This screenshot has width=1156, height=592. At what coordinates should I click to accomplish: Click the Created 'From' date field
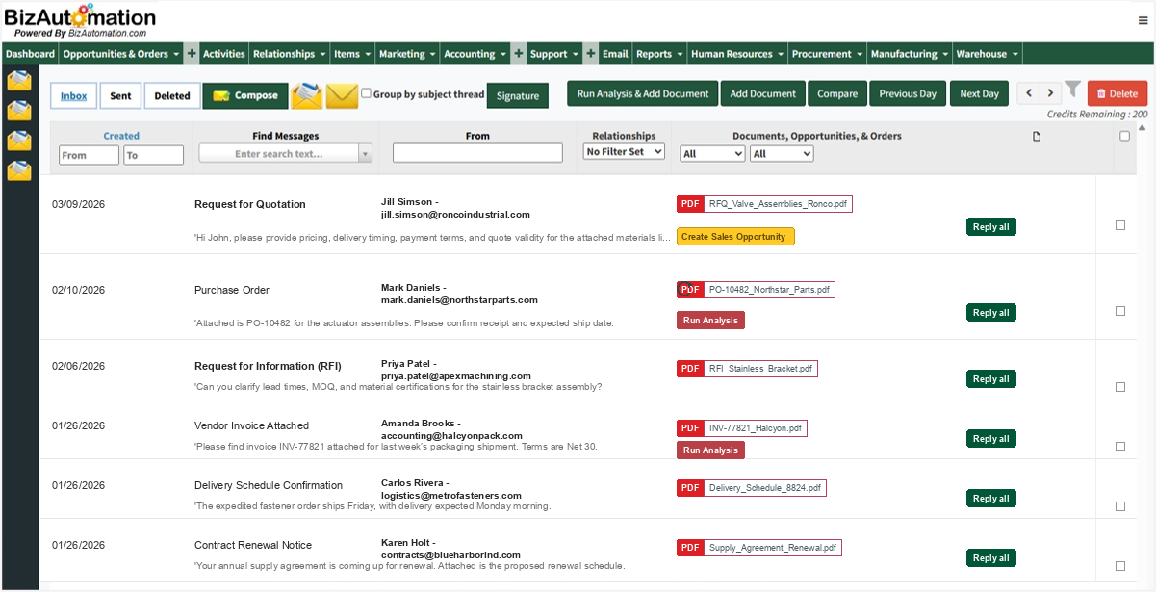(x=89, y=155)
